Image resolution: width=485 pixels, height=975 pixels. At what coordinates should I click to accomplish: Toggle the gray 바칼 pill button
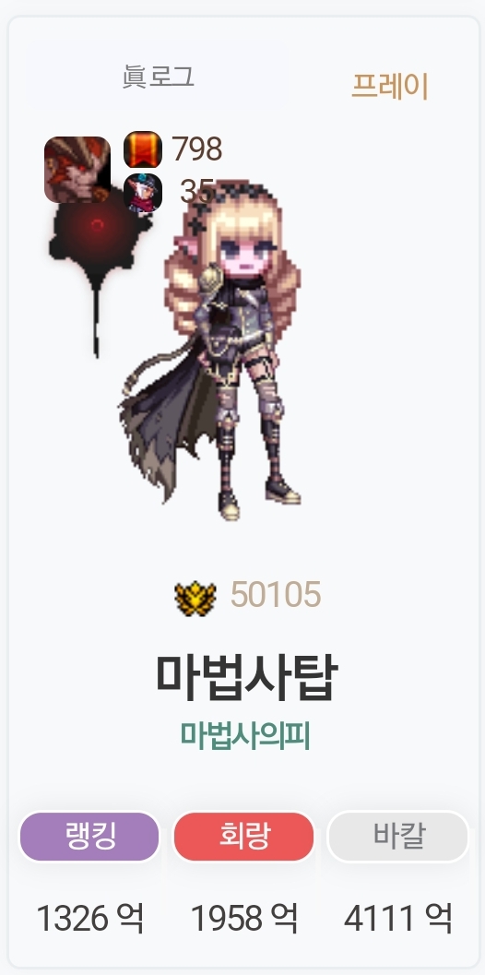398,837
